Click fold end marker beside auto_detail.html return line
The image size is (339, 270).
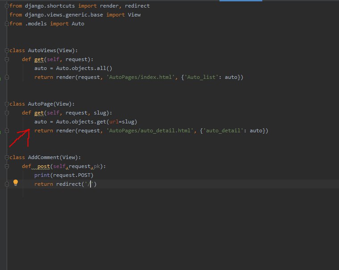7,131
